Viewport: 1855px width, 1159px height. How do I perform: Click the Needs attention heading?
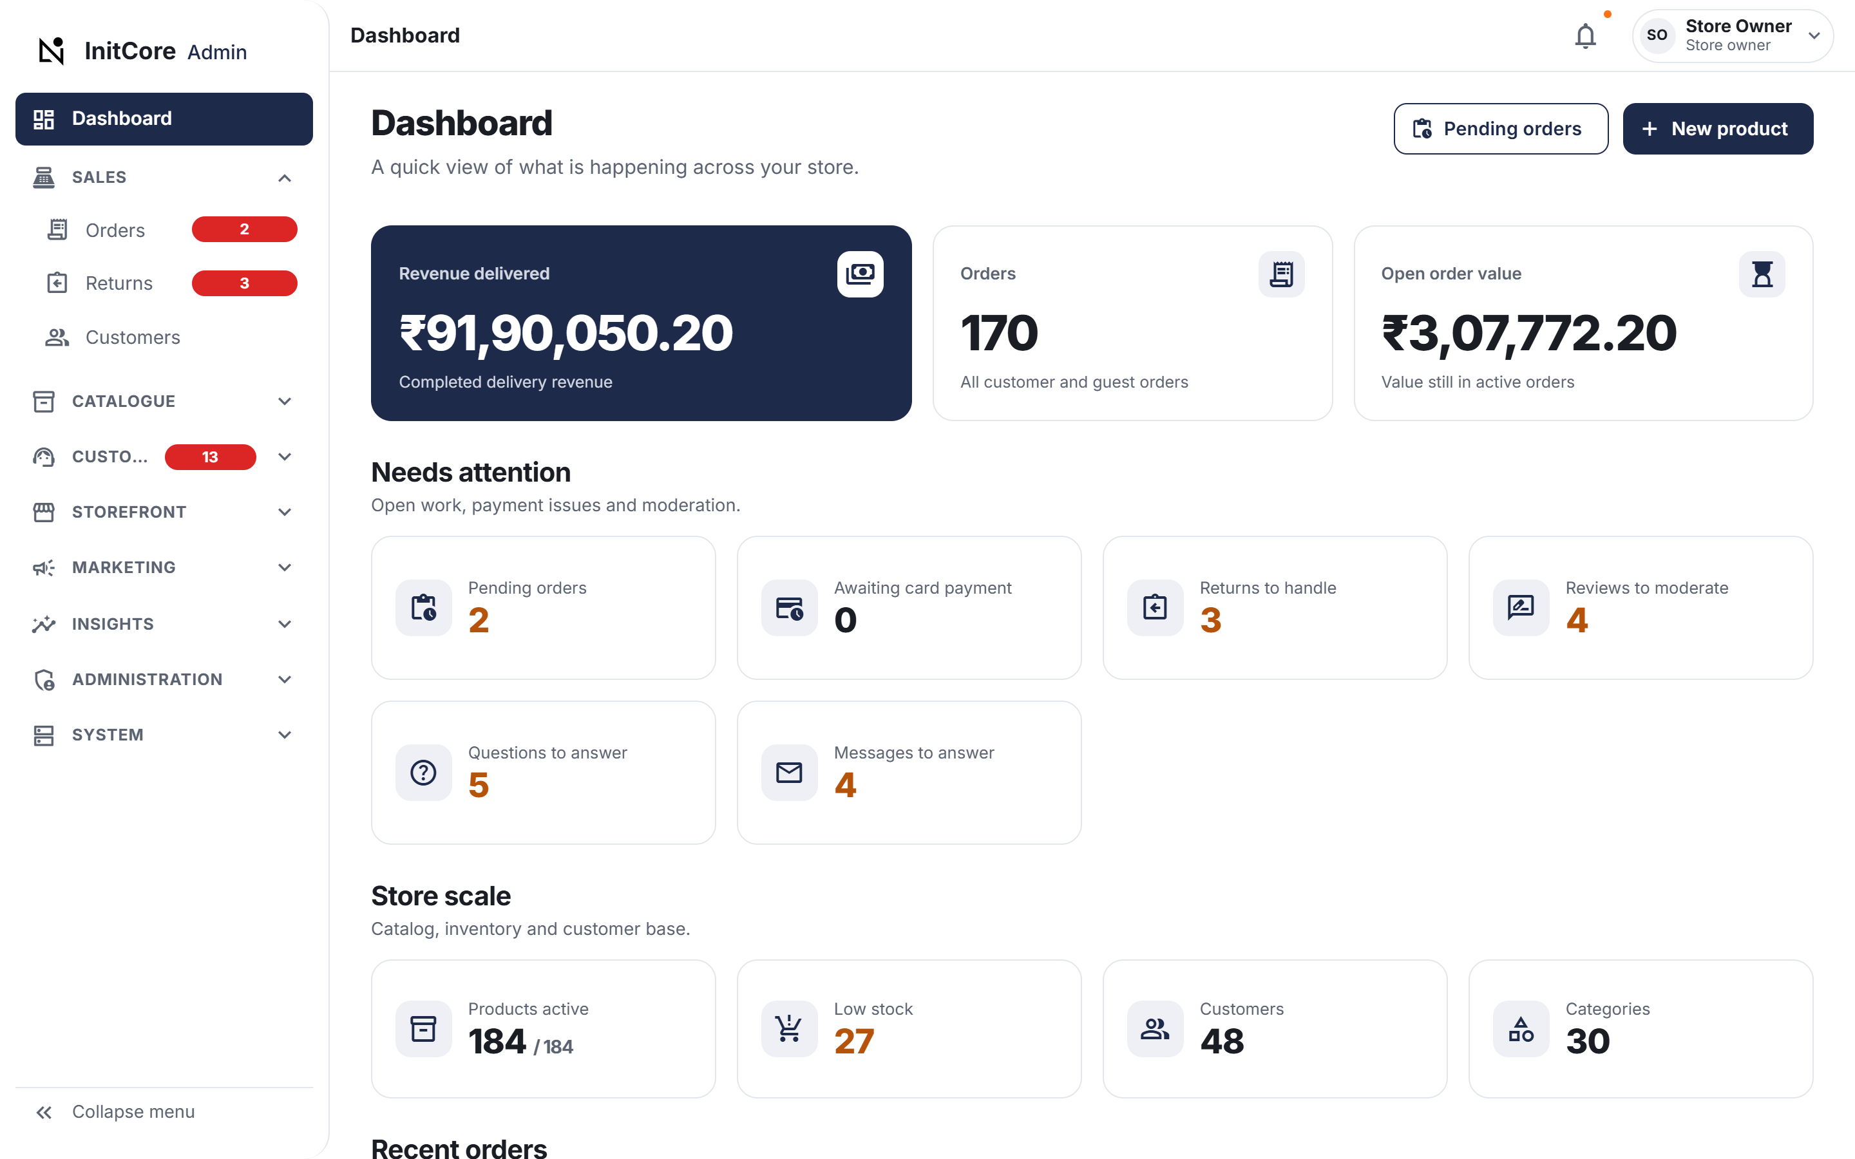point(471,472)
